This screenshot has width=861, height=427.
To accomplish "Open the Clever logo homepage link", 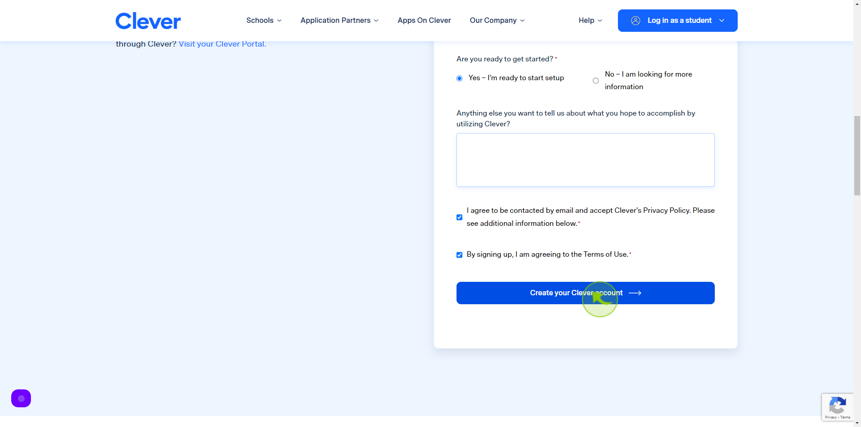I will [148, 21].
